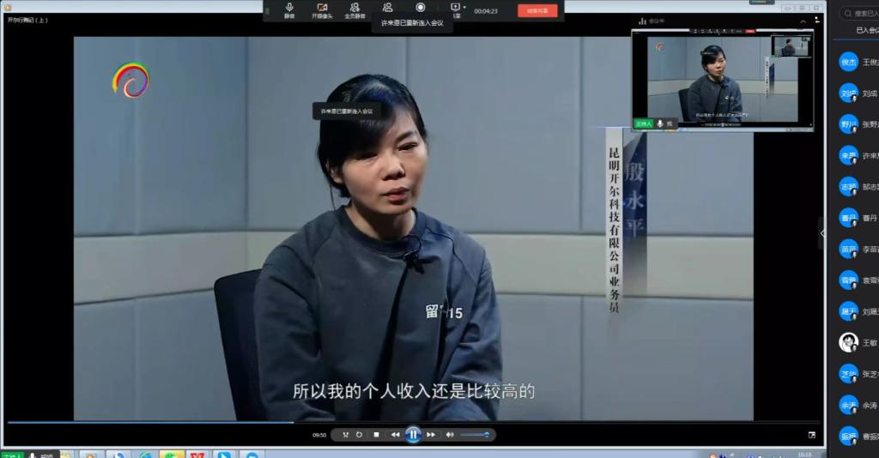
Task: Click the record circle icon in meeting toolbar
Action: (421, 7)
